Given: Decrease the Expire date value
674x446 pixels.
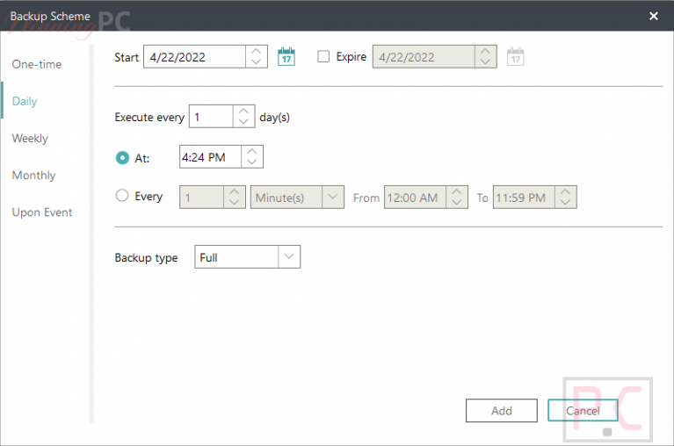Looking at the screenshot, I should point(485,61).
